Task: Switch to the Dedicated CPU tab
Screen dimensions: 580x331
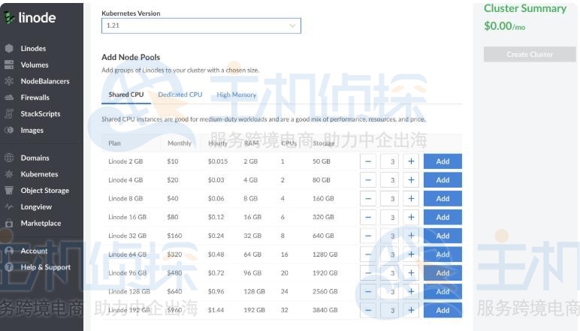Action: click(x=180, y=95)
